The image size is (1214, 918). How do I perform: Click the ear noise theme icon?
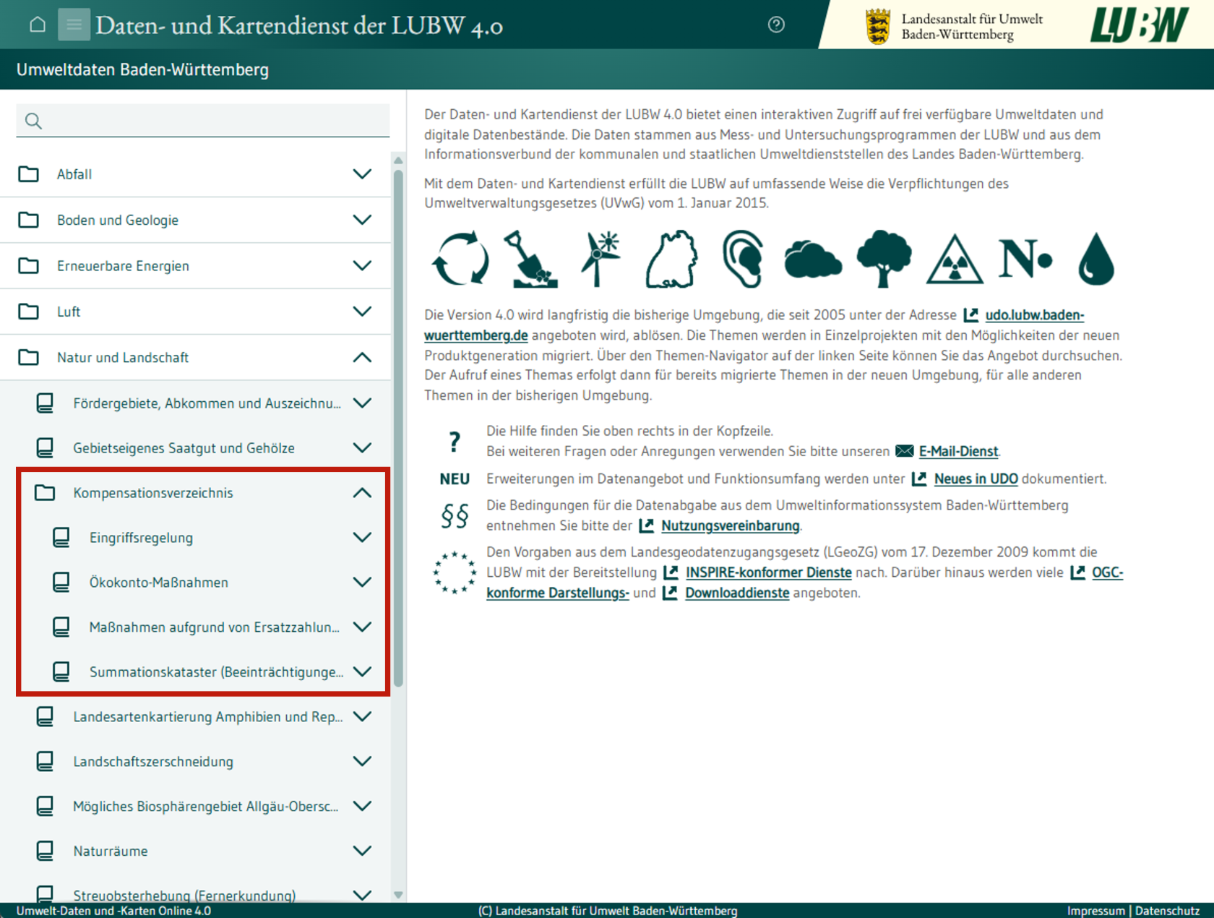(743, 259)
